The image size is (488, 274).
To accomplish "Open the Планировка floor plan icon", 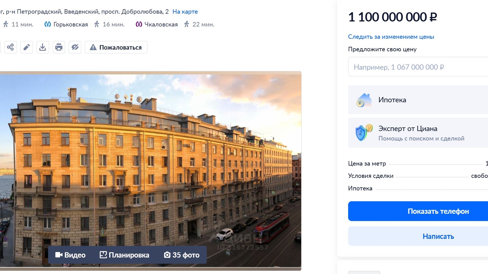I will tap(103, 255).
